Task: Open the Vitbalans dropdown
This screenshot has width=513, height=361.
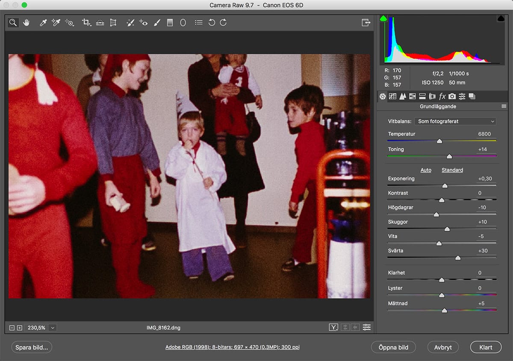Action: point(456,121)
